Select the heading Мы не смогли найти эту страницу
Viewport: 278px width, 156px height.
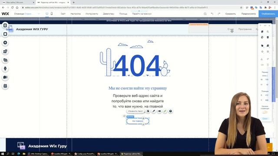pos(138,88)
